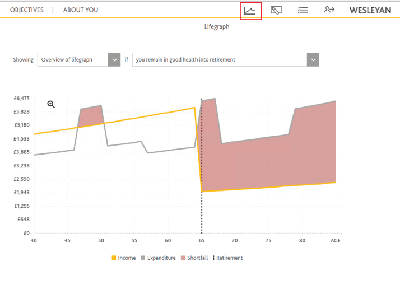
Task: Toggle the Shortfall legend entry
Action: [x=194, y=258]
